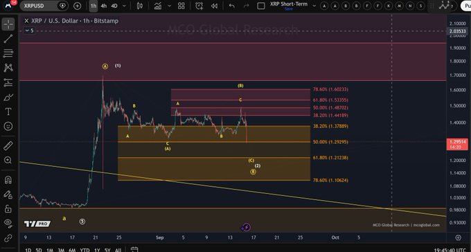Open the go-to-date calendar icon
This screenshot has width=471, height=252.
[x=134, y=250]
